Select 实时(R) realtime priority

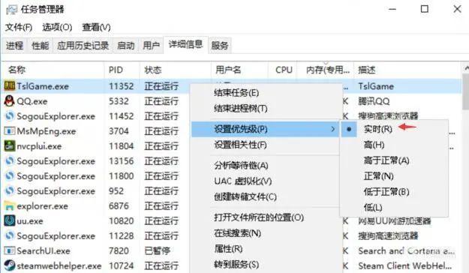click(377, 129)
